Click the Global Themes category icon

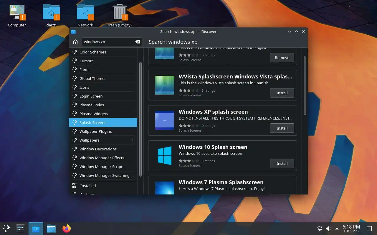pyautogui.click(x=75, y=78)
